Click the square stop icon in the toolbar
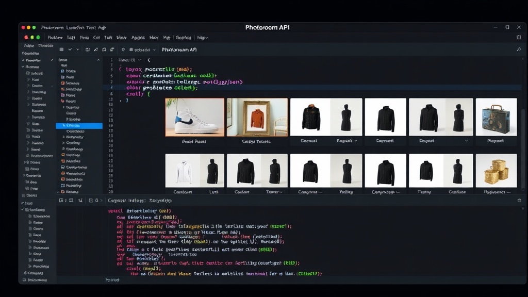Screen dimensions: 528x297 coord(62,49)
